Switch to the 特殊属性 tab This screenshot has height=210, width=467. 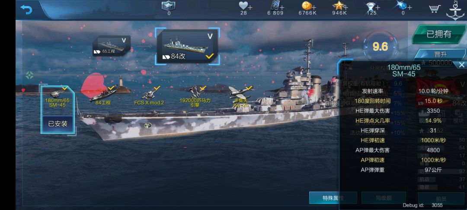pos(333,198)
